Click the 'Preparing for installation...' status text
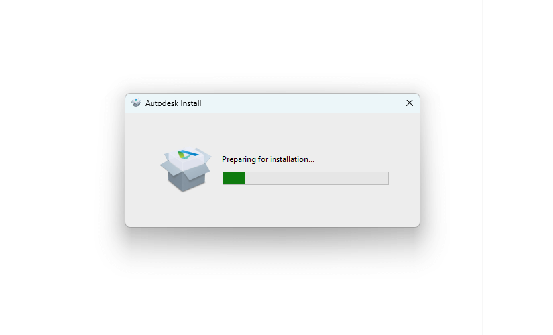Viewport: 553px width, 335px height. tap(268, 159)
